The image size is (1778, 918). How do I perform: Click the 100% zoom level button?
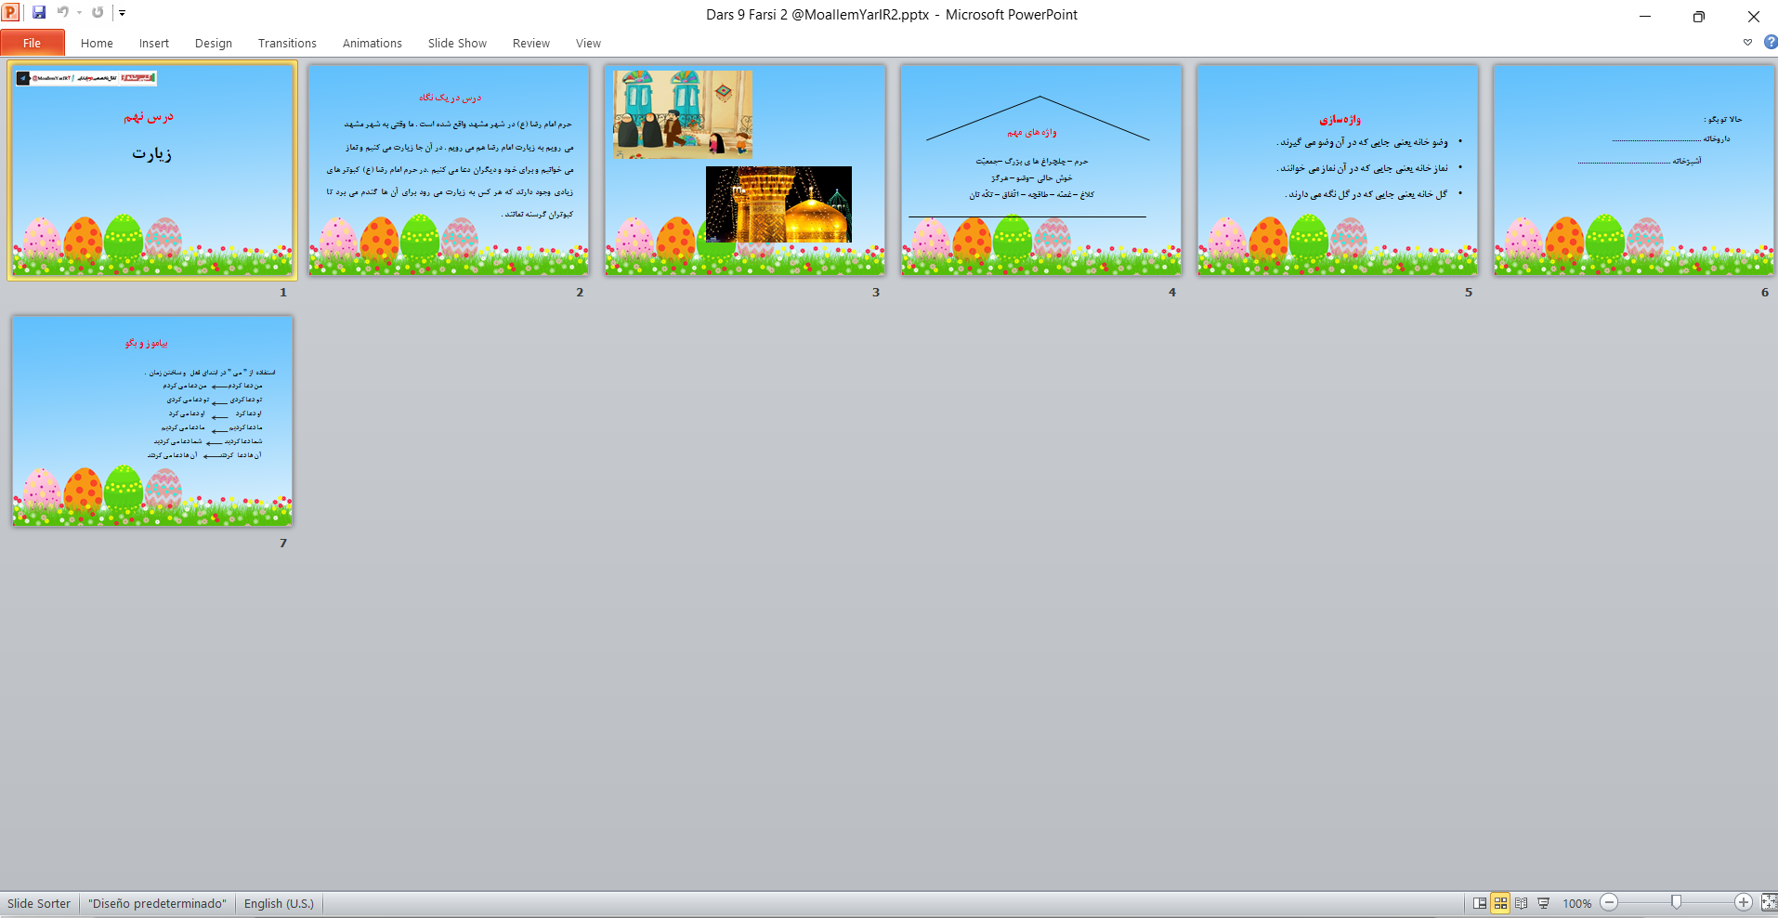[1576, 903]
